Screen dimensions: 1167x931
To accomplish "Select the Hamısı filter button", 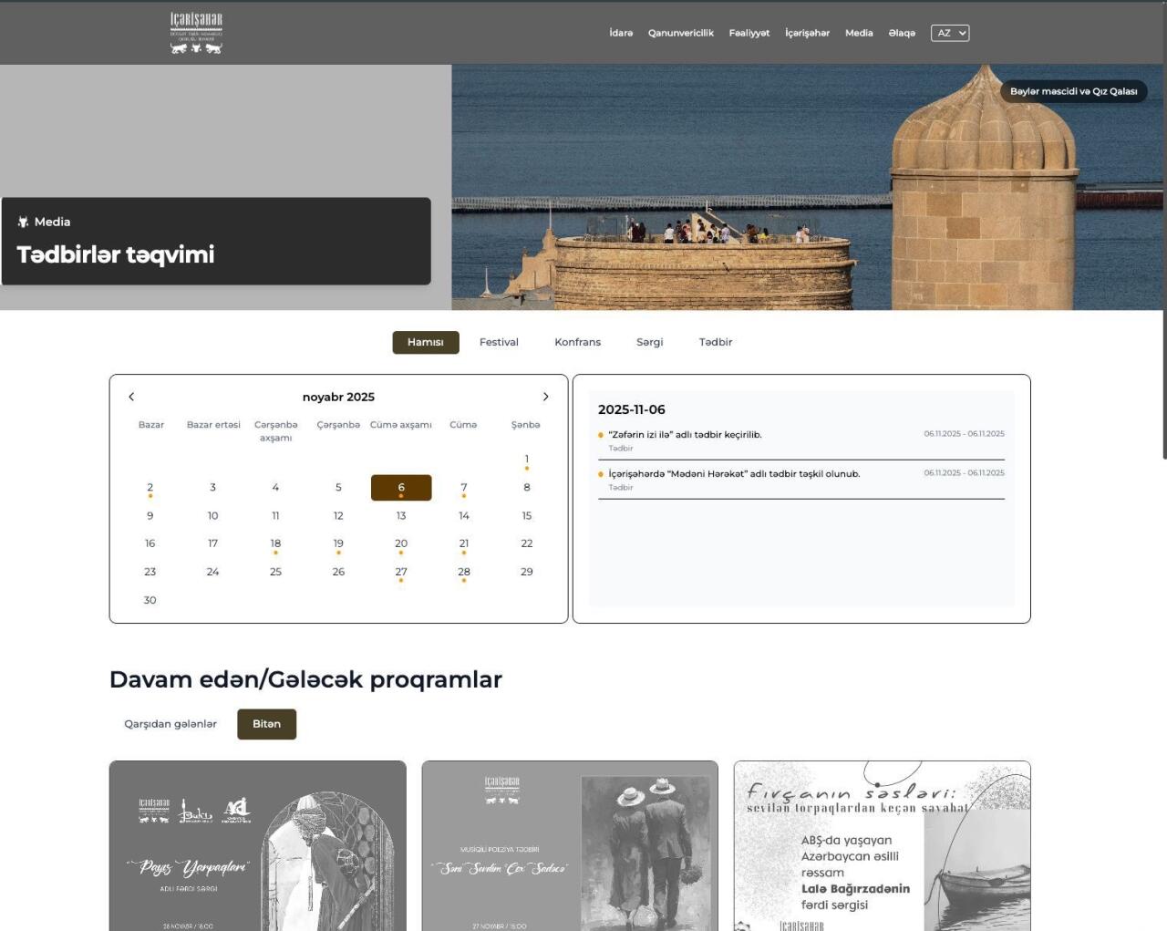I will 426,342.
